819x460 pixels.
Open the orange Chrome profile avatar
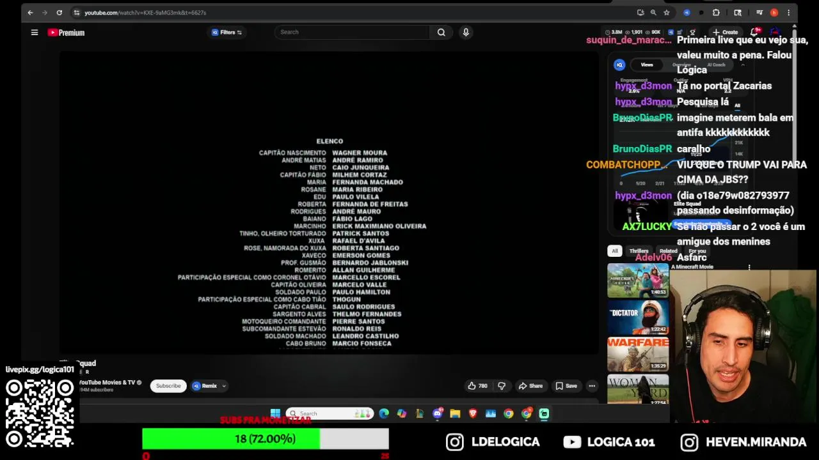tap(774, 13)
